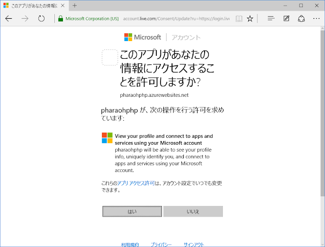Image resolution: width=325 pixels, height=247 pixels.
Task: Click Microsoft Corporation [US] certificate label
Action: 92,19
